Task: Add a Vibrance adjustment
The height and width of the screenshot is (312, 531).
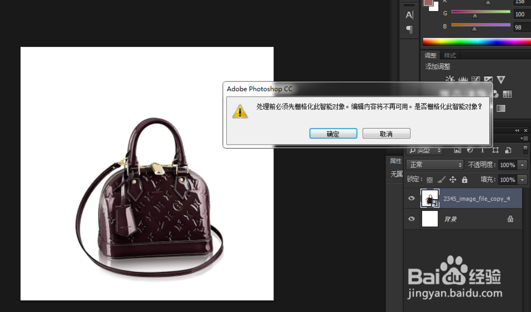Action: click(x=501, y=79)
